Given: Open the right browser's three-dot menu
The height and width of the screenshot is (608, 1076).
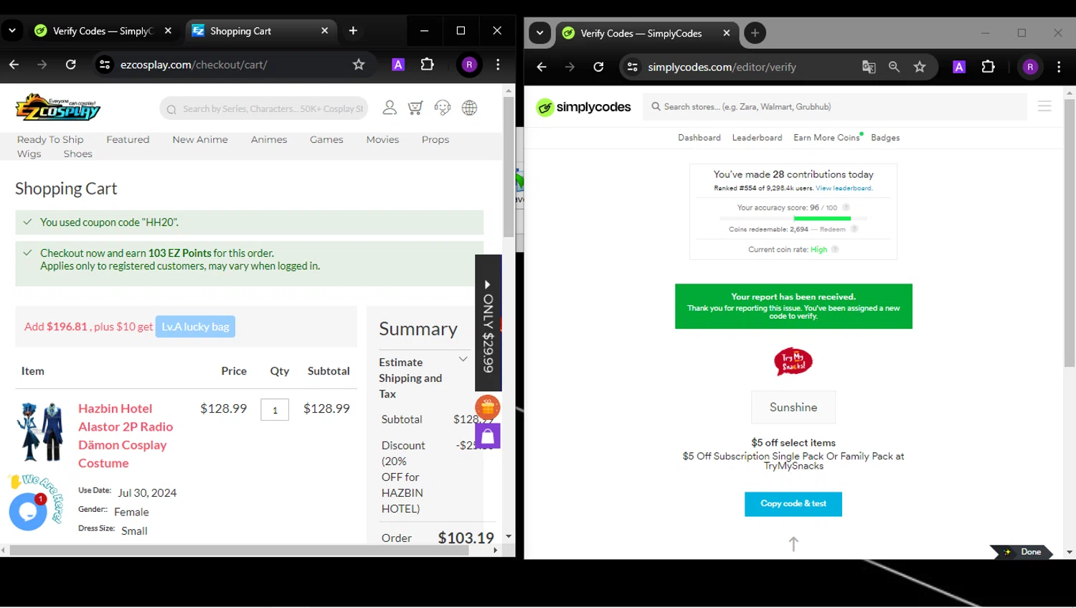Looking at the screenshot, I should pyautogui.click(x=1059, y=67).
